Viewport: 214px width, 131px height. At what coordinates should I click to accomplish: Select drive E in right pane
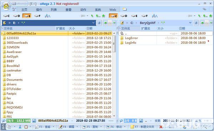pos(134,16)
